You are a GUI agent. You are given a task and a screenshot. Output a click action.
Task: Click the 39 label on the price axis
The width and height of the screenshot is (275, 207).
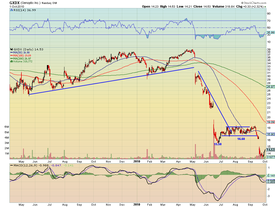pos(269,49)
